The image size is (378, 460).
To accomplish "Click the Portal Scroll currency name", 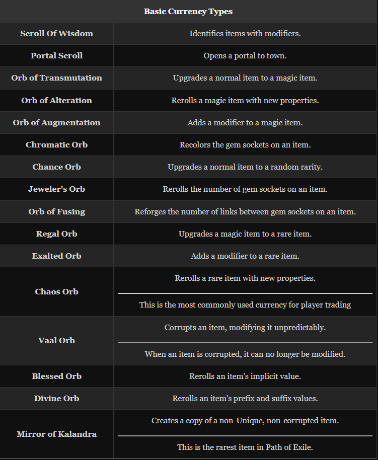I will coord(56,56).
